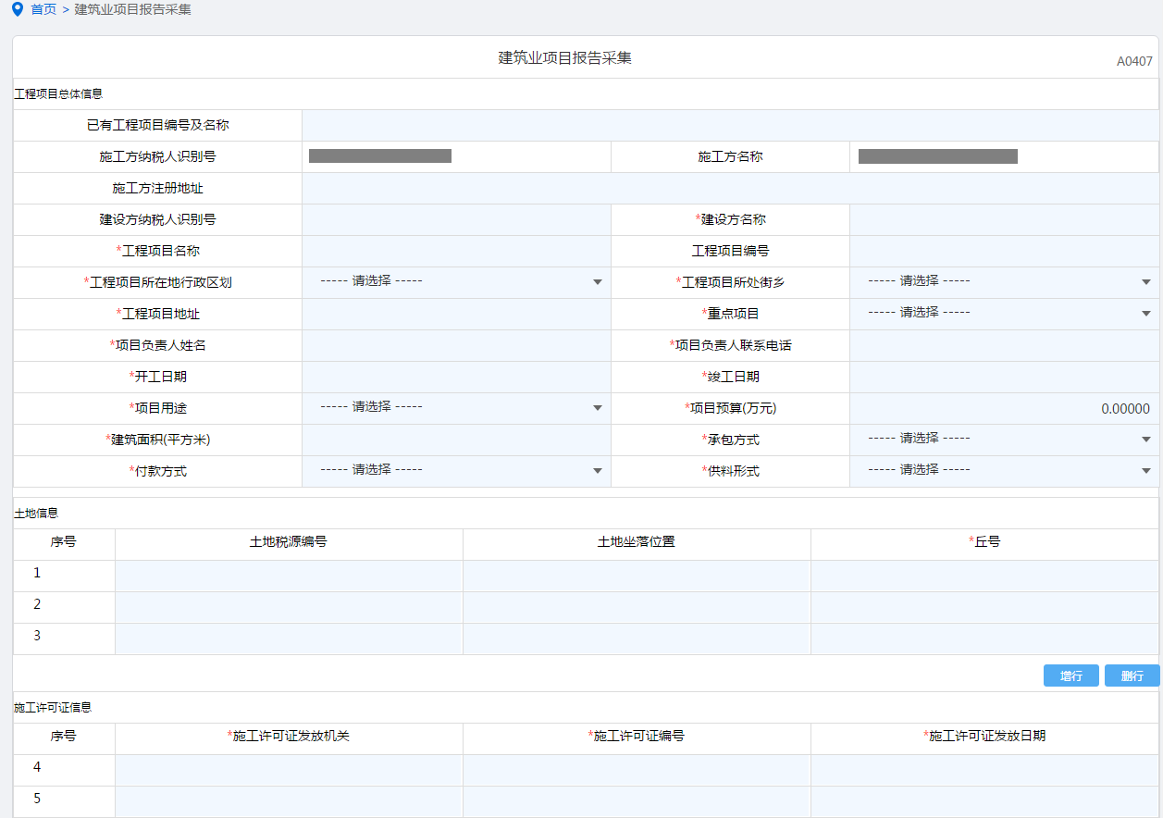Open the 供料形式 dropdown
This screenshot has height=818, width=1163.
1004,471
